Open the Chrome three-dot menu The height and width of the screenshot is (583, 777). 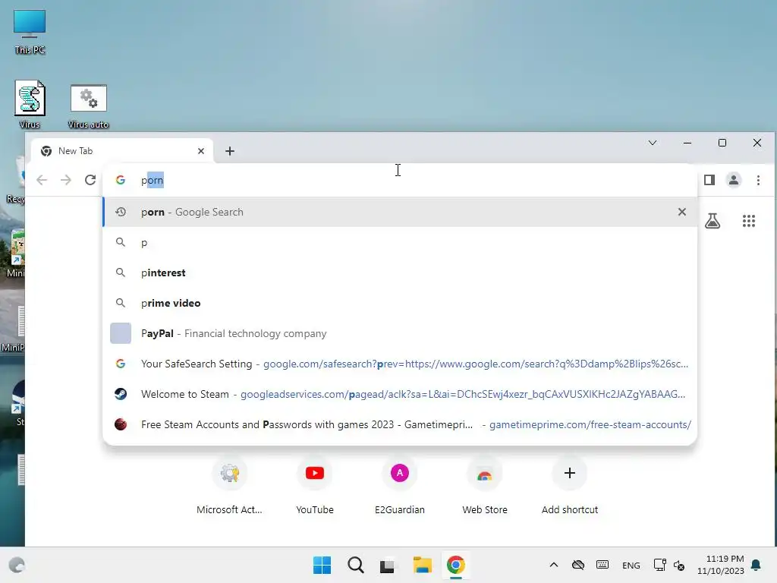click(758, 181)
